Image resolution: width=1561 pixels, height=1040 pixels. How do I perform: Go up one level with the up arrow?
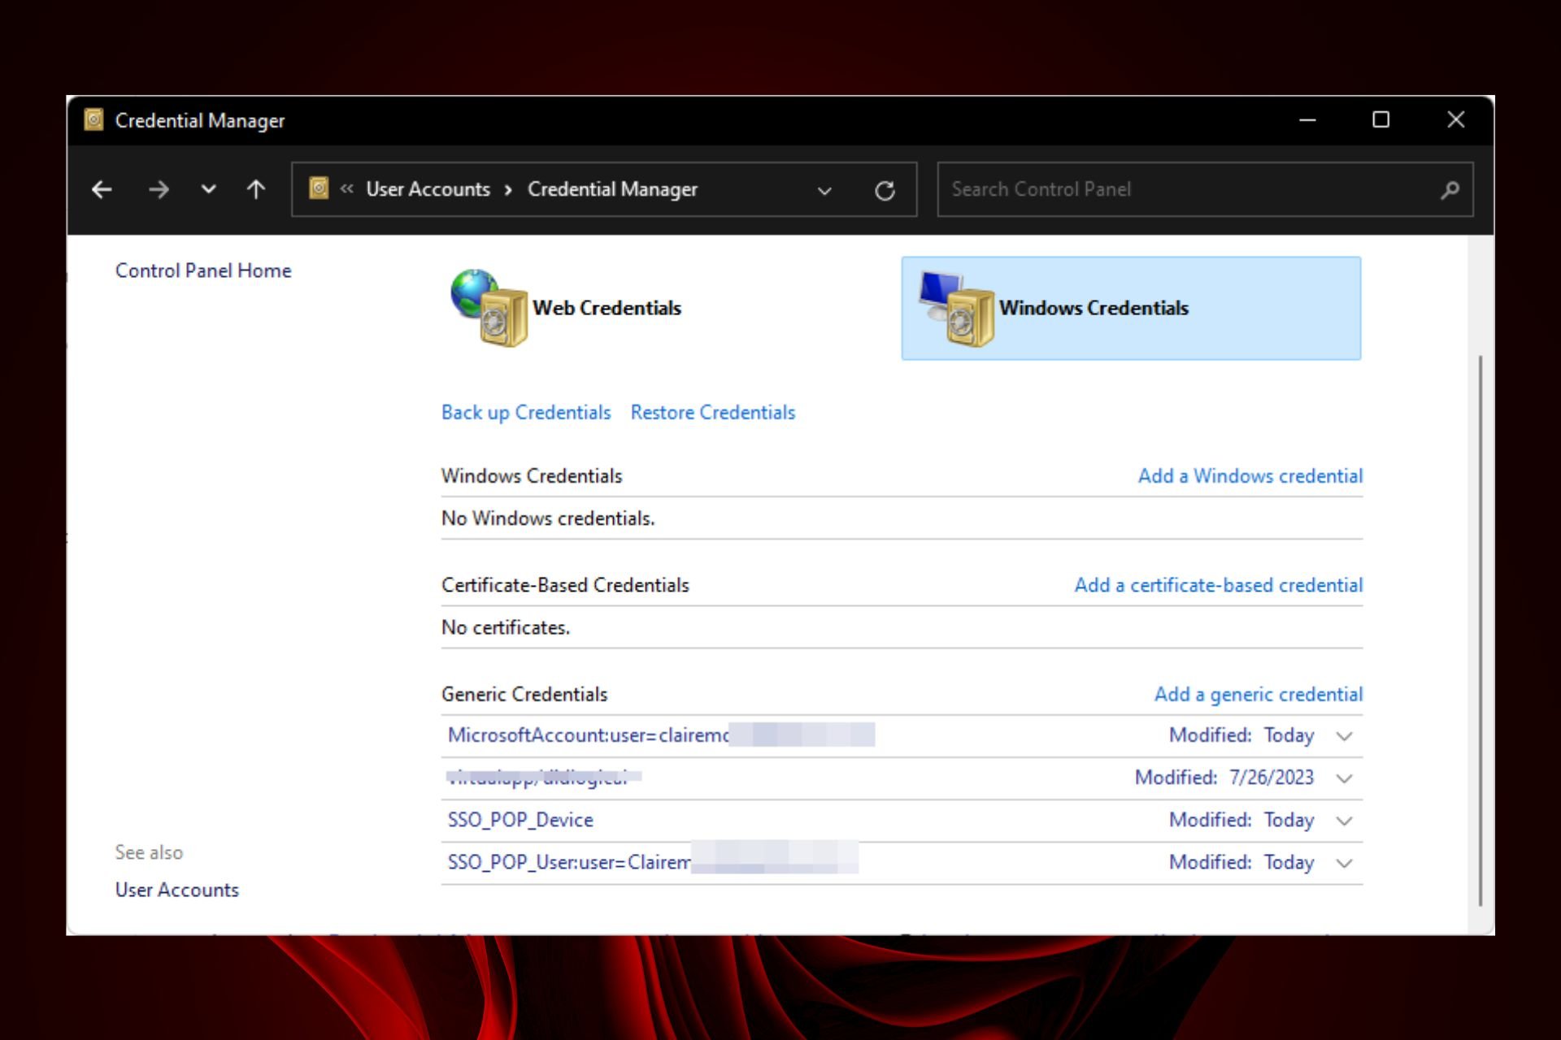pyautogui.click(x=256, y=189)
